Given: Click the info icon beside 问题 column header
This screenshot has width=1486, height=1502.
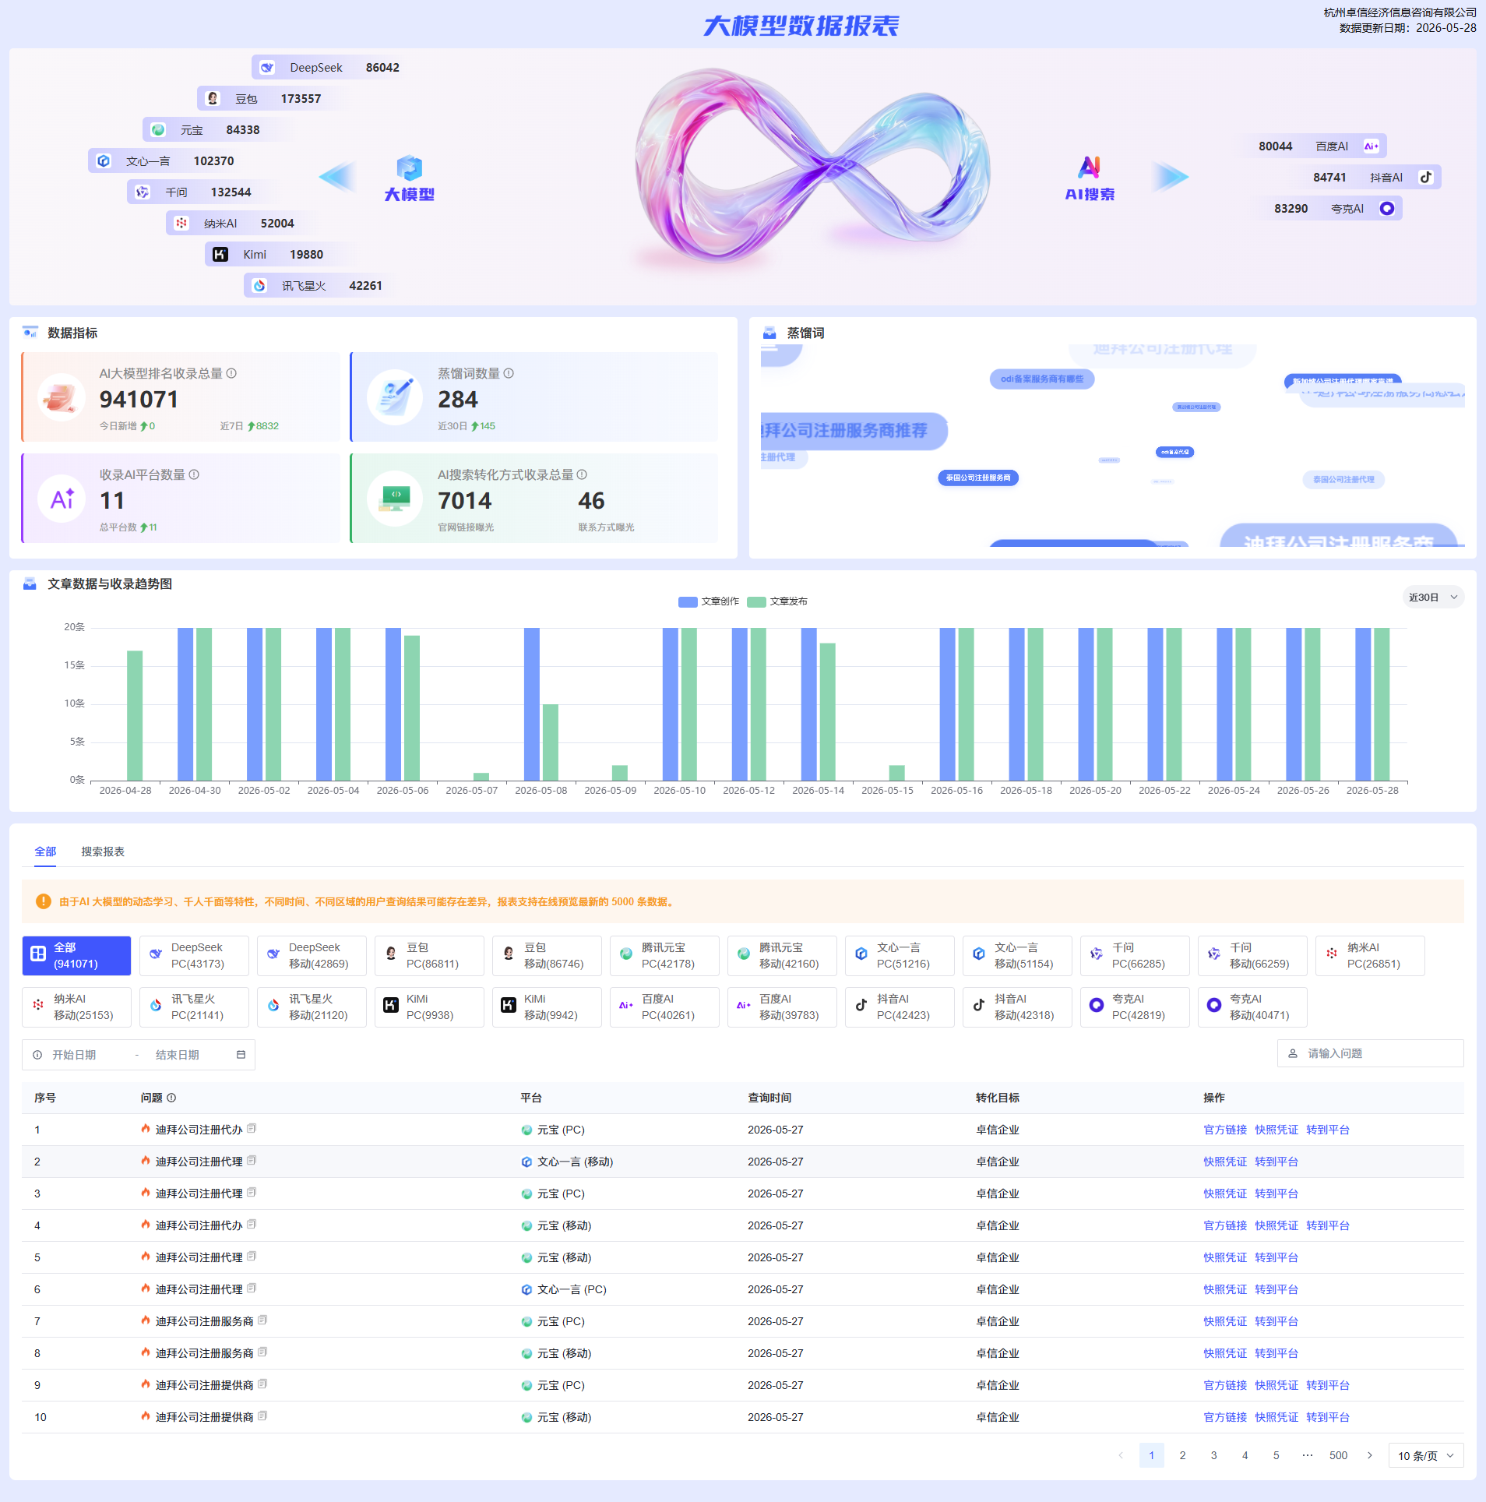Looking at the screenshot, I should (x=171, y=1098).
